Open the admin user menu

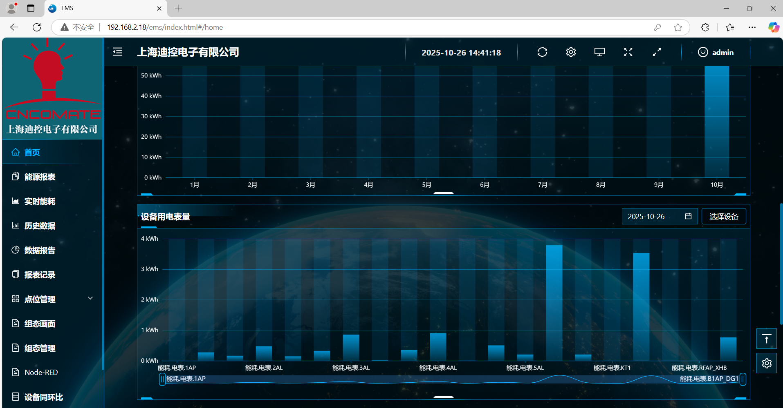click(x=716, y=52)
